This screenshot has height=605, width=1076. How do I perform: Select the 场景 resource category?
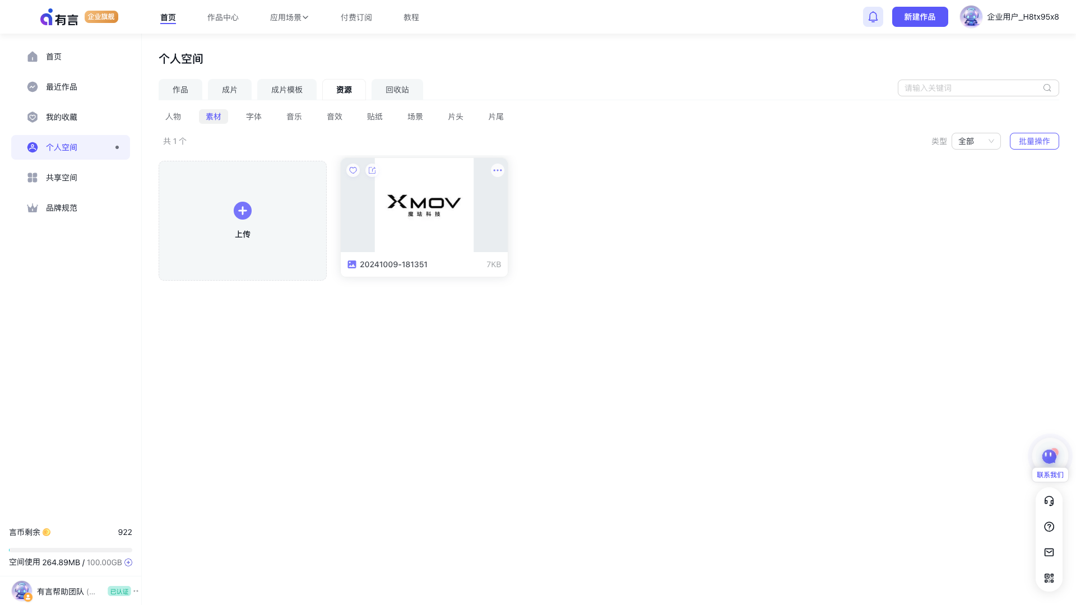[415, 117]
